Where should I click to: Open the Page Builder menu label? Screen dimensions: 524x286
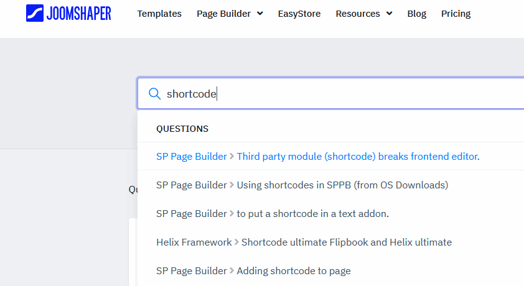[223, 14]
